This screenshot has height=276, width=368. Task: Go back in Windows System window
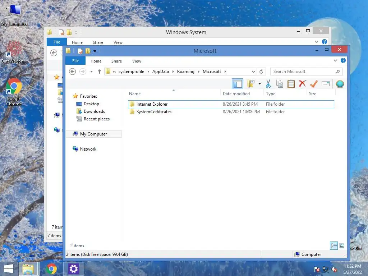tap(54, 53)
